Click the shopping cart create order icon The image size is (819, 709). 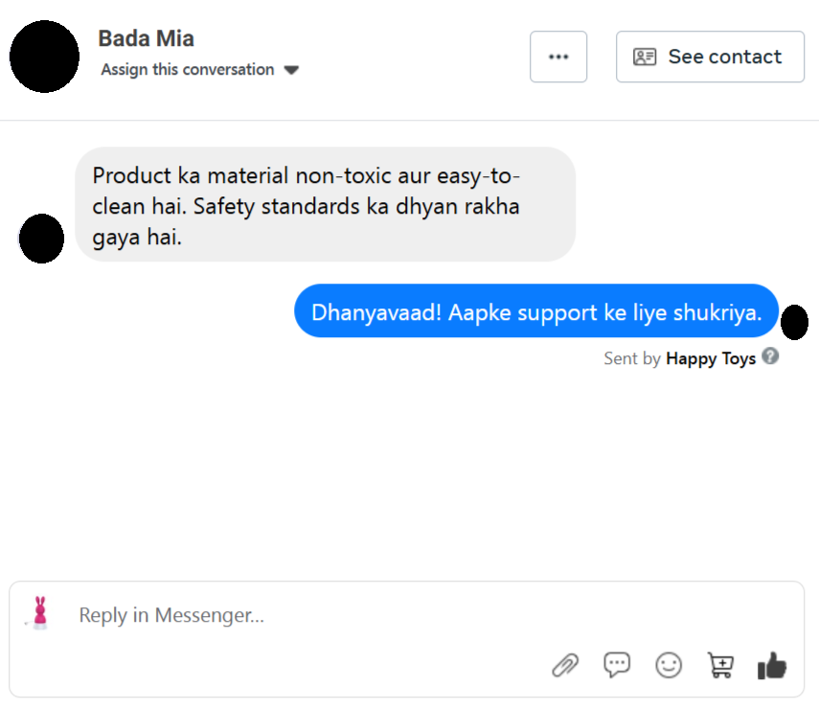coord(719,665)
